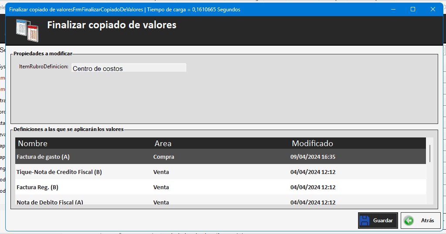Select Tique-Nota de Credito Fiscal (B)
Image resolution: width=446 pixels, height=234 pixels.
coord(59,172)
